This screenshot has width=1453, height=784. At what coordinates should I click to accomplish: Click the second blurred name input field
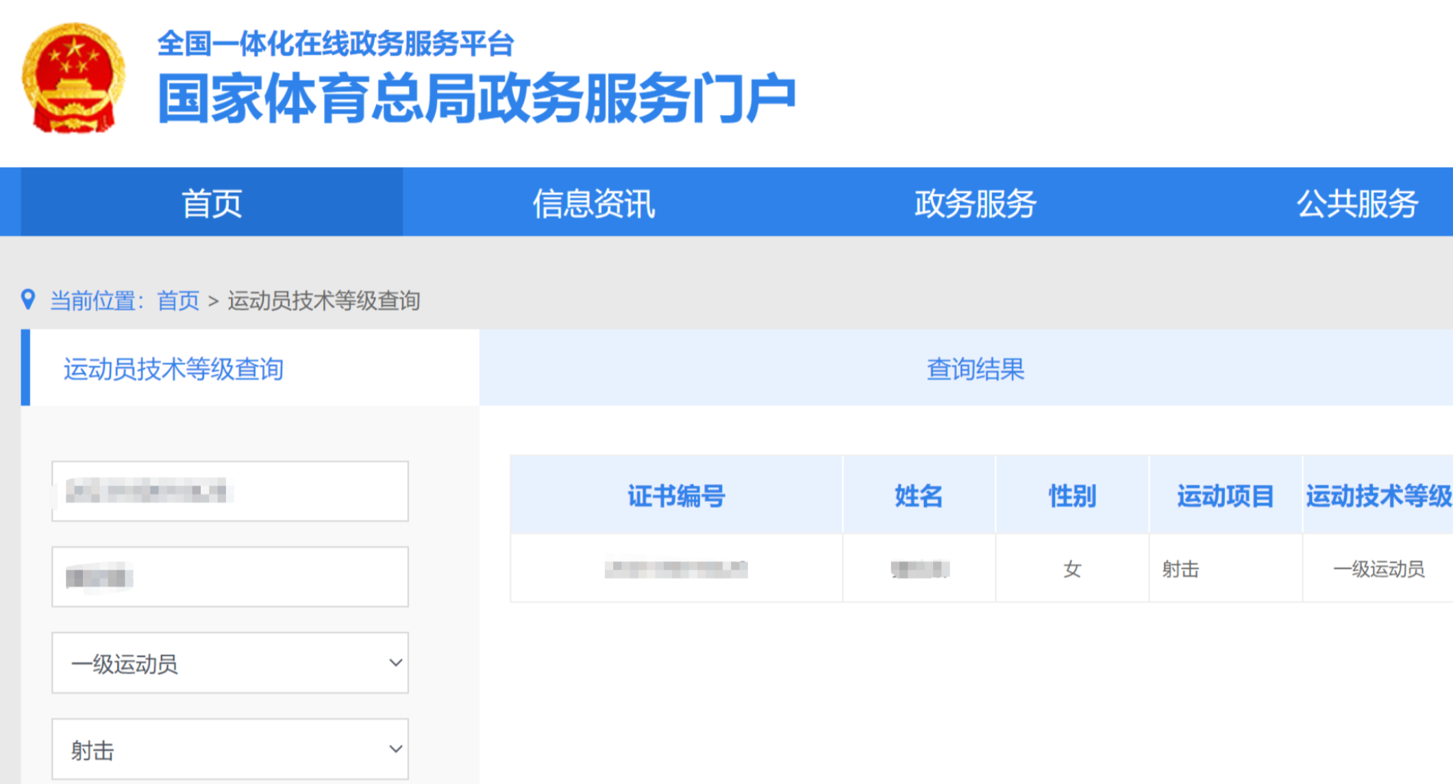point(230,577)
